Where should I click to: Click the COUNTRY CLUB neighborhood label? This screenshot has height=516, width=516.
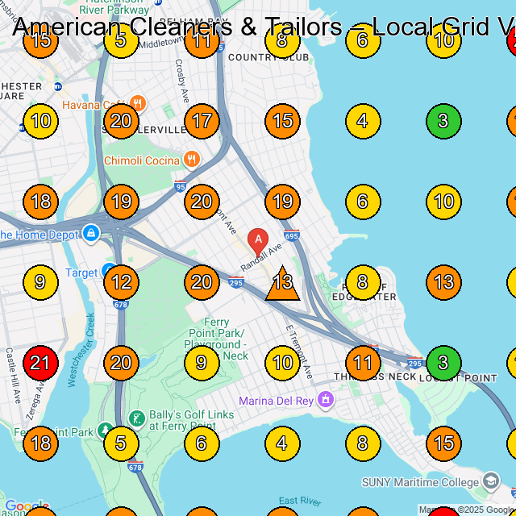[268, 57]
